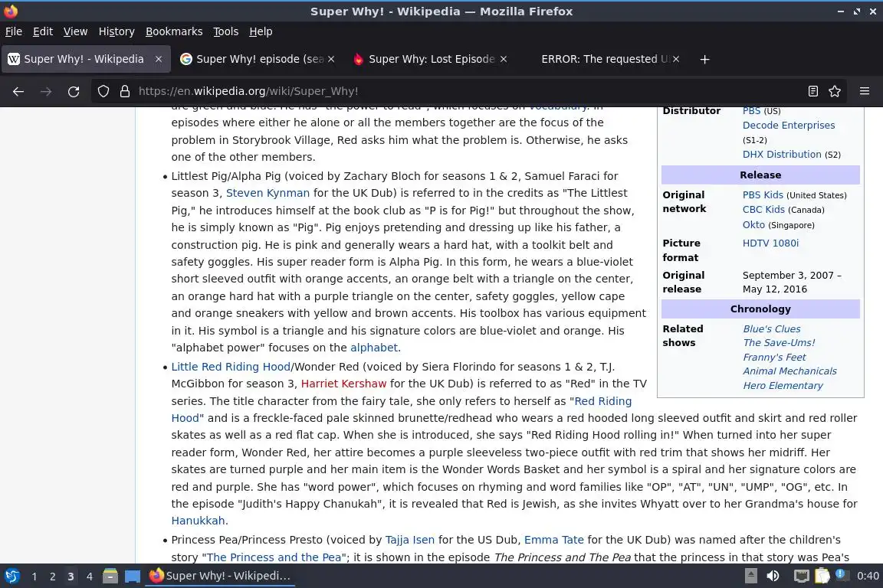This screenshot has height=588, width=883.
Task: Switch to workspace 4
Action: [x=89, y=577]
